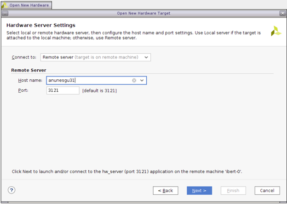Image resolution: width=287 pixels, height=204 pixels.
Task: Click the Hardware Server Settings heading
Action: (x=41, y=25)
